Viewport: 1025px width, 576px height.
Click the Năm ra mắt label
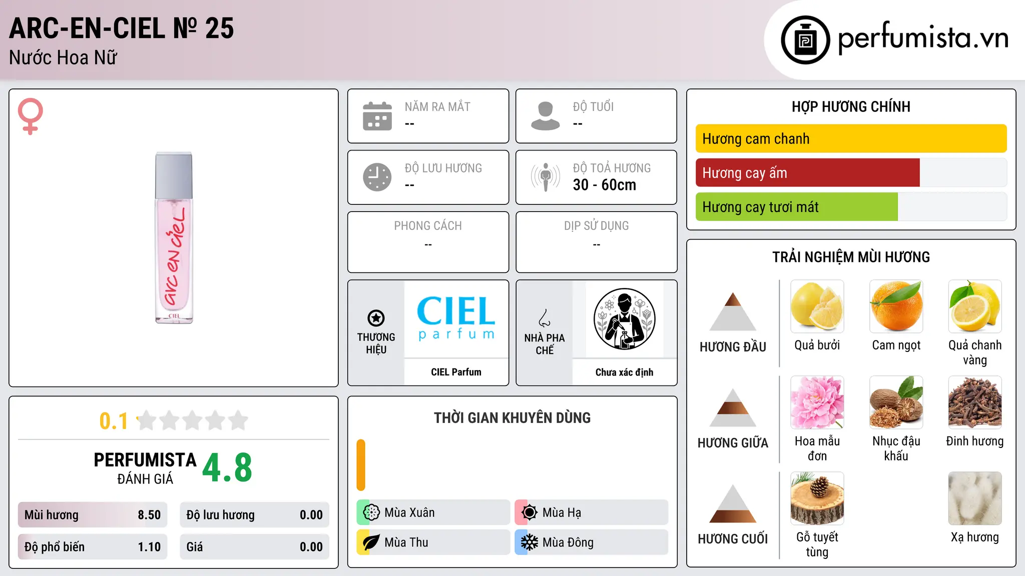437,106
